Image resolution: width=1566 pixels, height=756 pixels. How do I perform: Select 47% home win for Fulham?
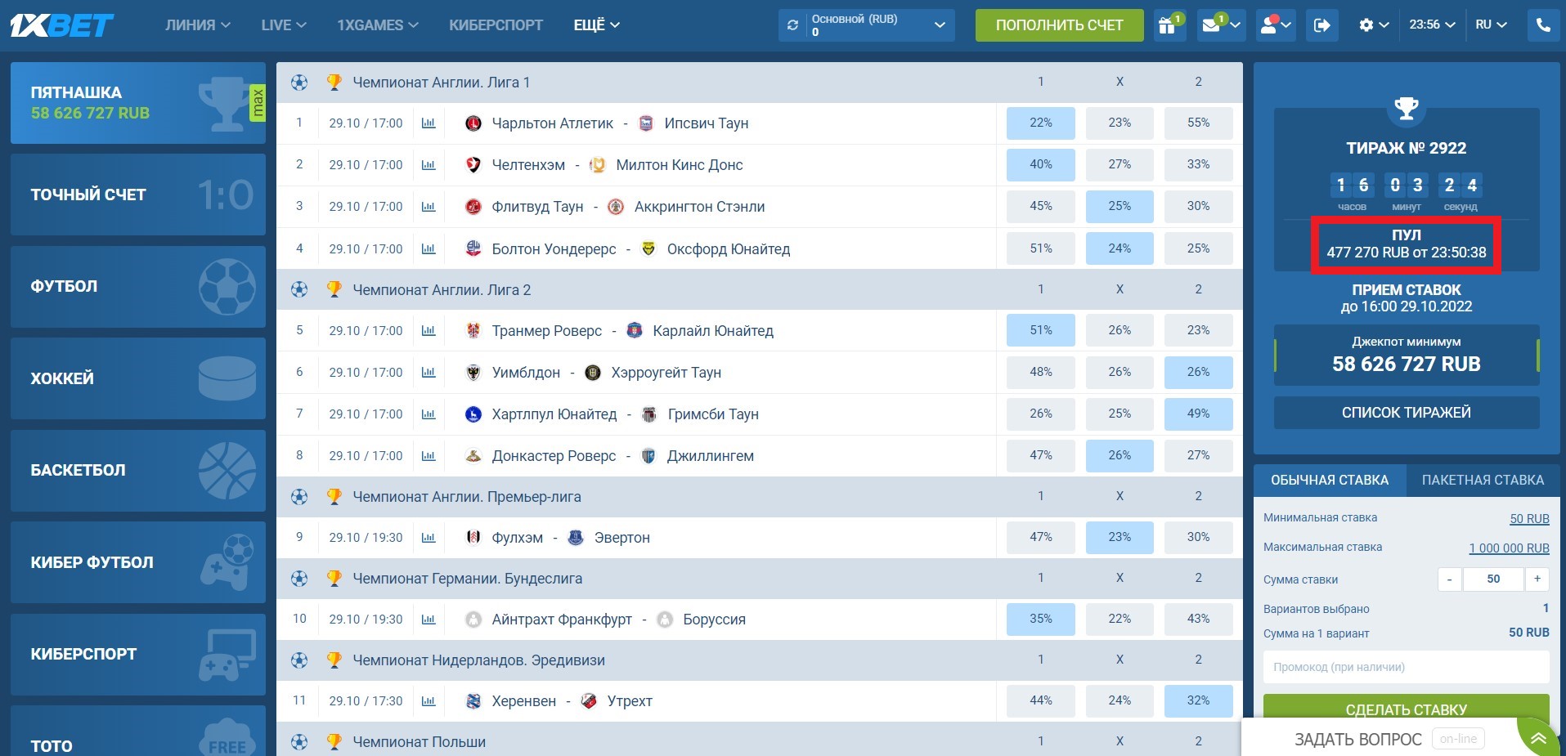coord(1041,538)
